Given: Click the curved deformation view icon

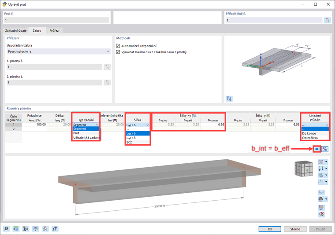Looking at the screenshot, I should tap(321, 192).
